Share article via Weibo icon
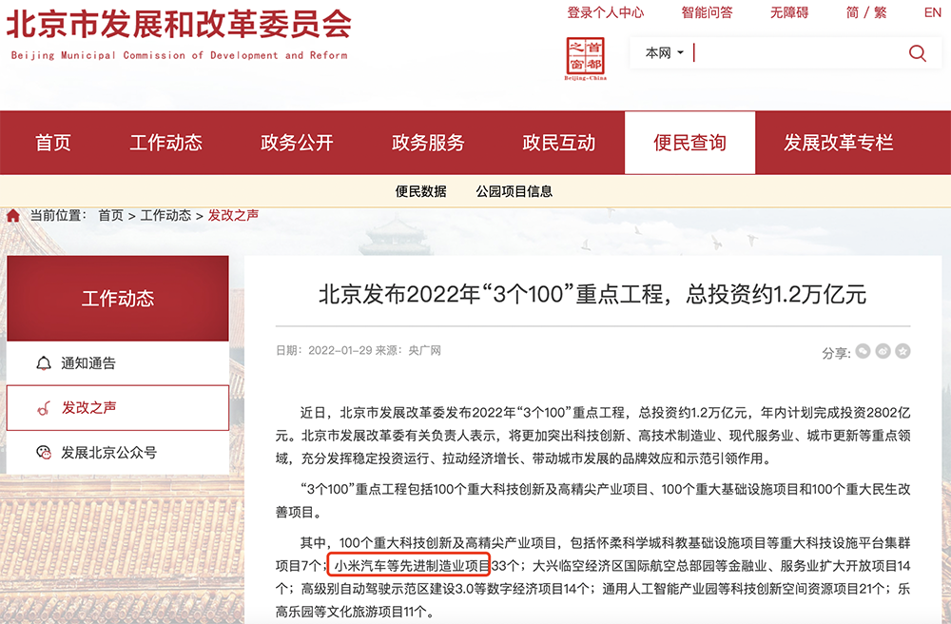The image size is (951, 624). 883,351
